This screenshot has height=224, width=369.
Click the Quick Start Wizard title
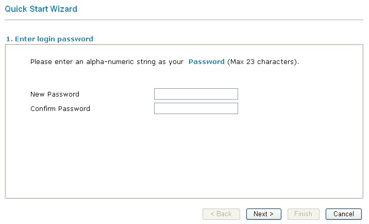coord(41,9)
